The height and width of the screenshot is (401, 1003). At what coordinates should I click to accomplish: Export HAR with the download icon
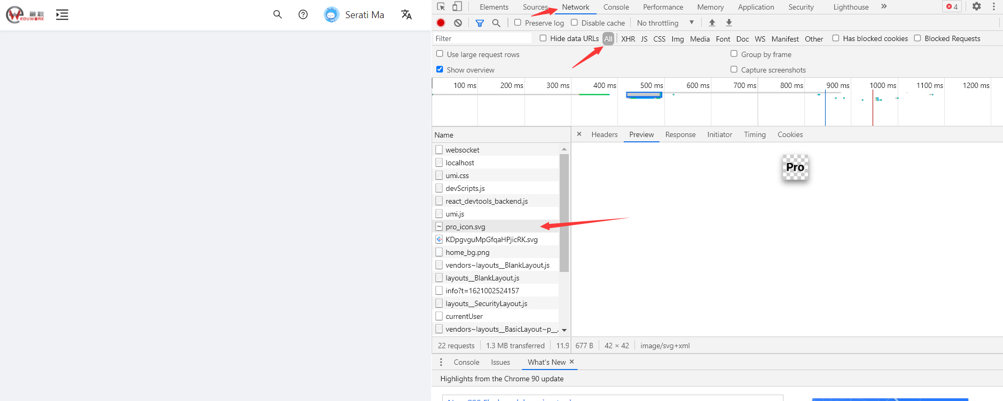pos(729,22)
